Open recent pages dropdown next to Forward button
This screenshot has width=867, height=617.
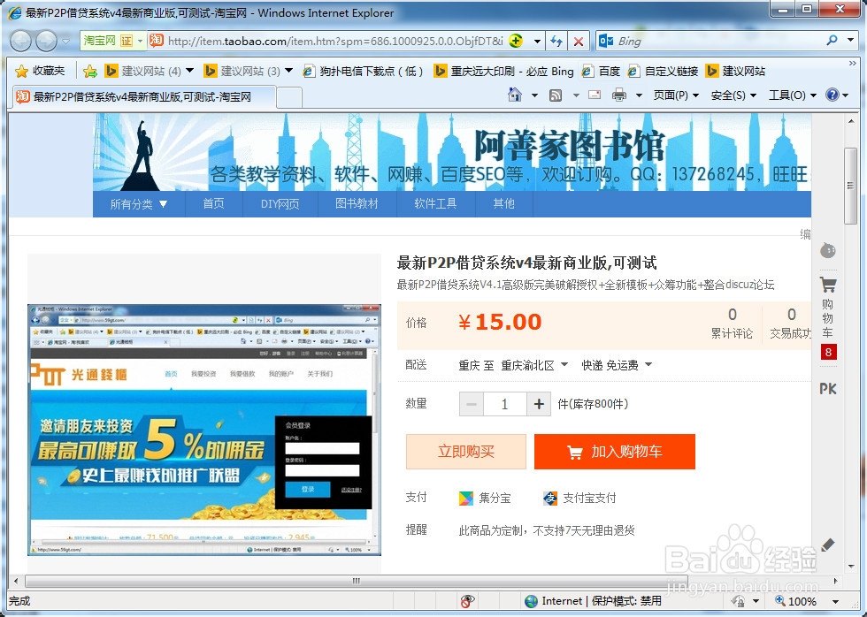pyautogui.click(x=65, y=42)
